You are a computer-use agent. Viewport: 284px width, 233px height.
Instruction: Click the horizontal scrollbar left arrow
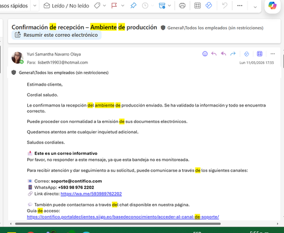click(11, 224)
